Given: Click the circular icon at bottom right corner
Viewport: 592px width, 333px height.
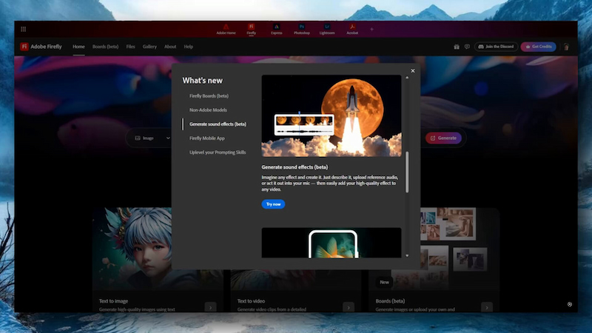Looking at the screenshot, I should [x=569, y=304].
